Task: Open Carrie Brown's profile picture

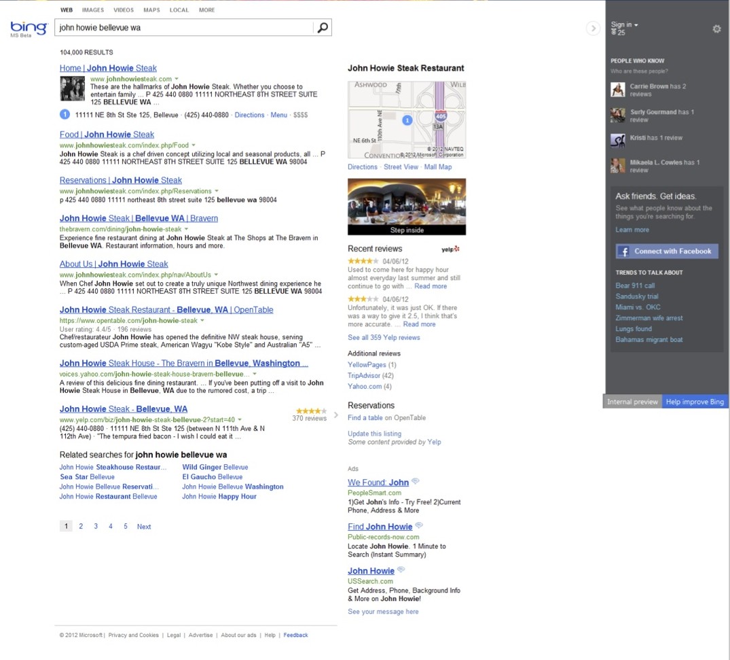Action: point(617,90)
